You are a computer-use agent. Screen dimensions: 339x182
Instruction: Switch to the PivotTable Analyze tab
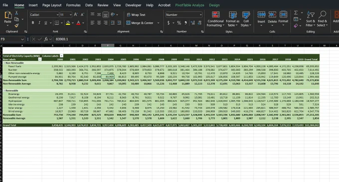[x=189, y=5]
